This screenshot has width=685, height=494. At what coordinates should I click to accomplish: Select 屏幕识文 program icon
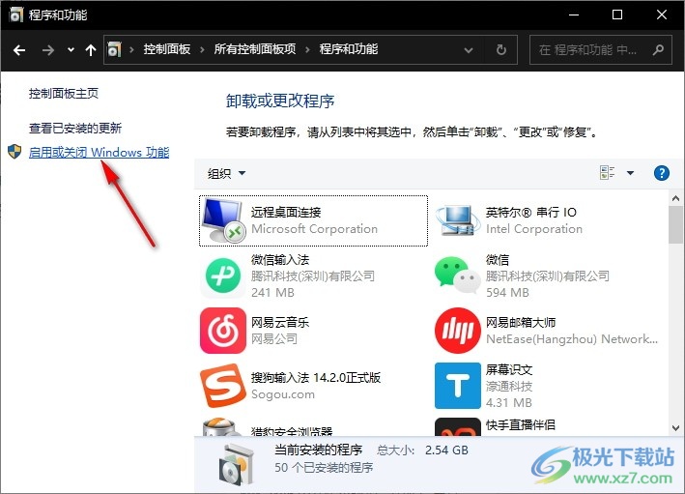coord(458,386)
